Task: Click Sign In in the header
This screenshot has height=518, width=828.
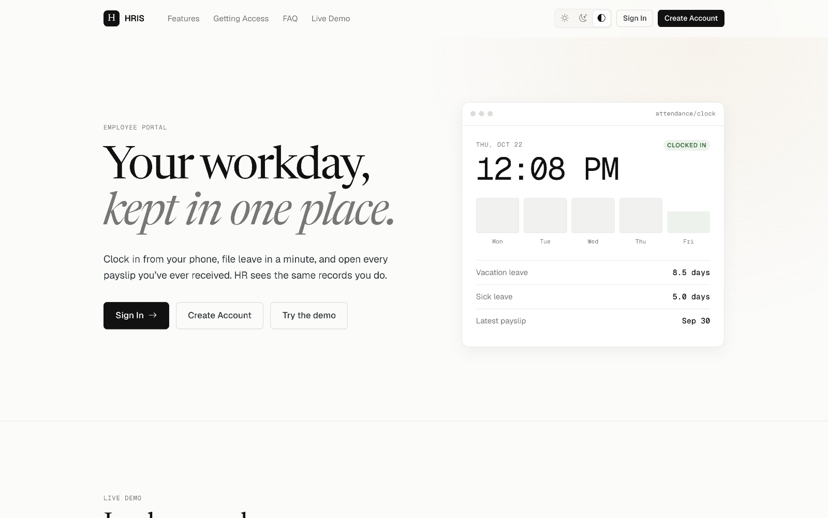Action: coord(634,18)
